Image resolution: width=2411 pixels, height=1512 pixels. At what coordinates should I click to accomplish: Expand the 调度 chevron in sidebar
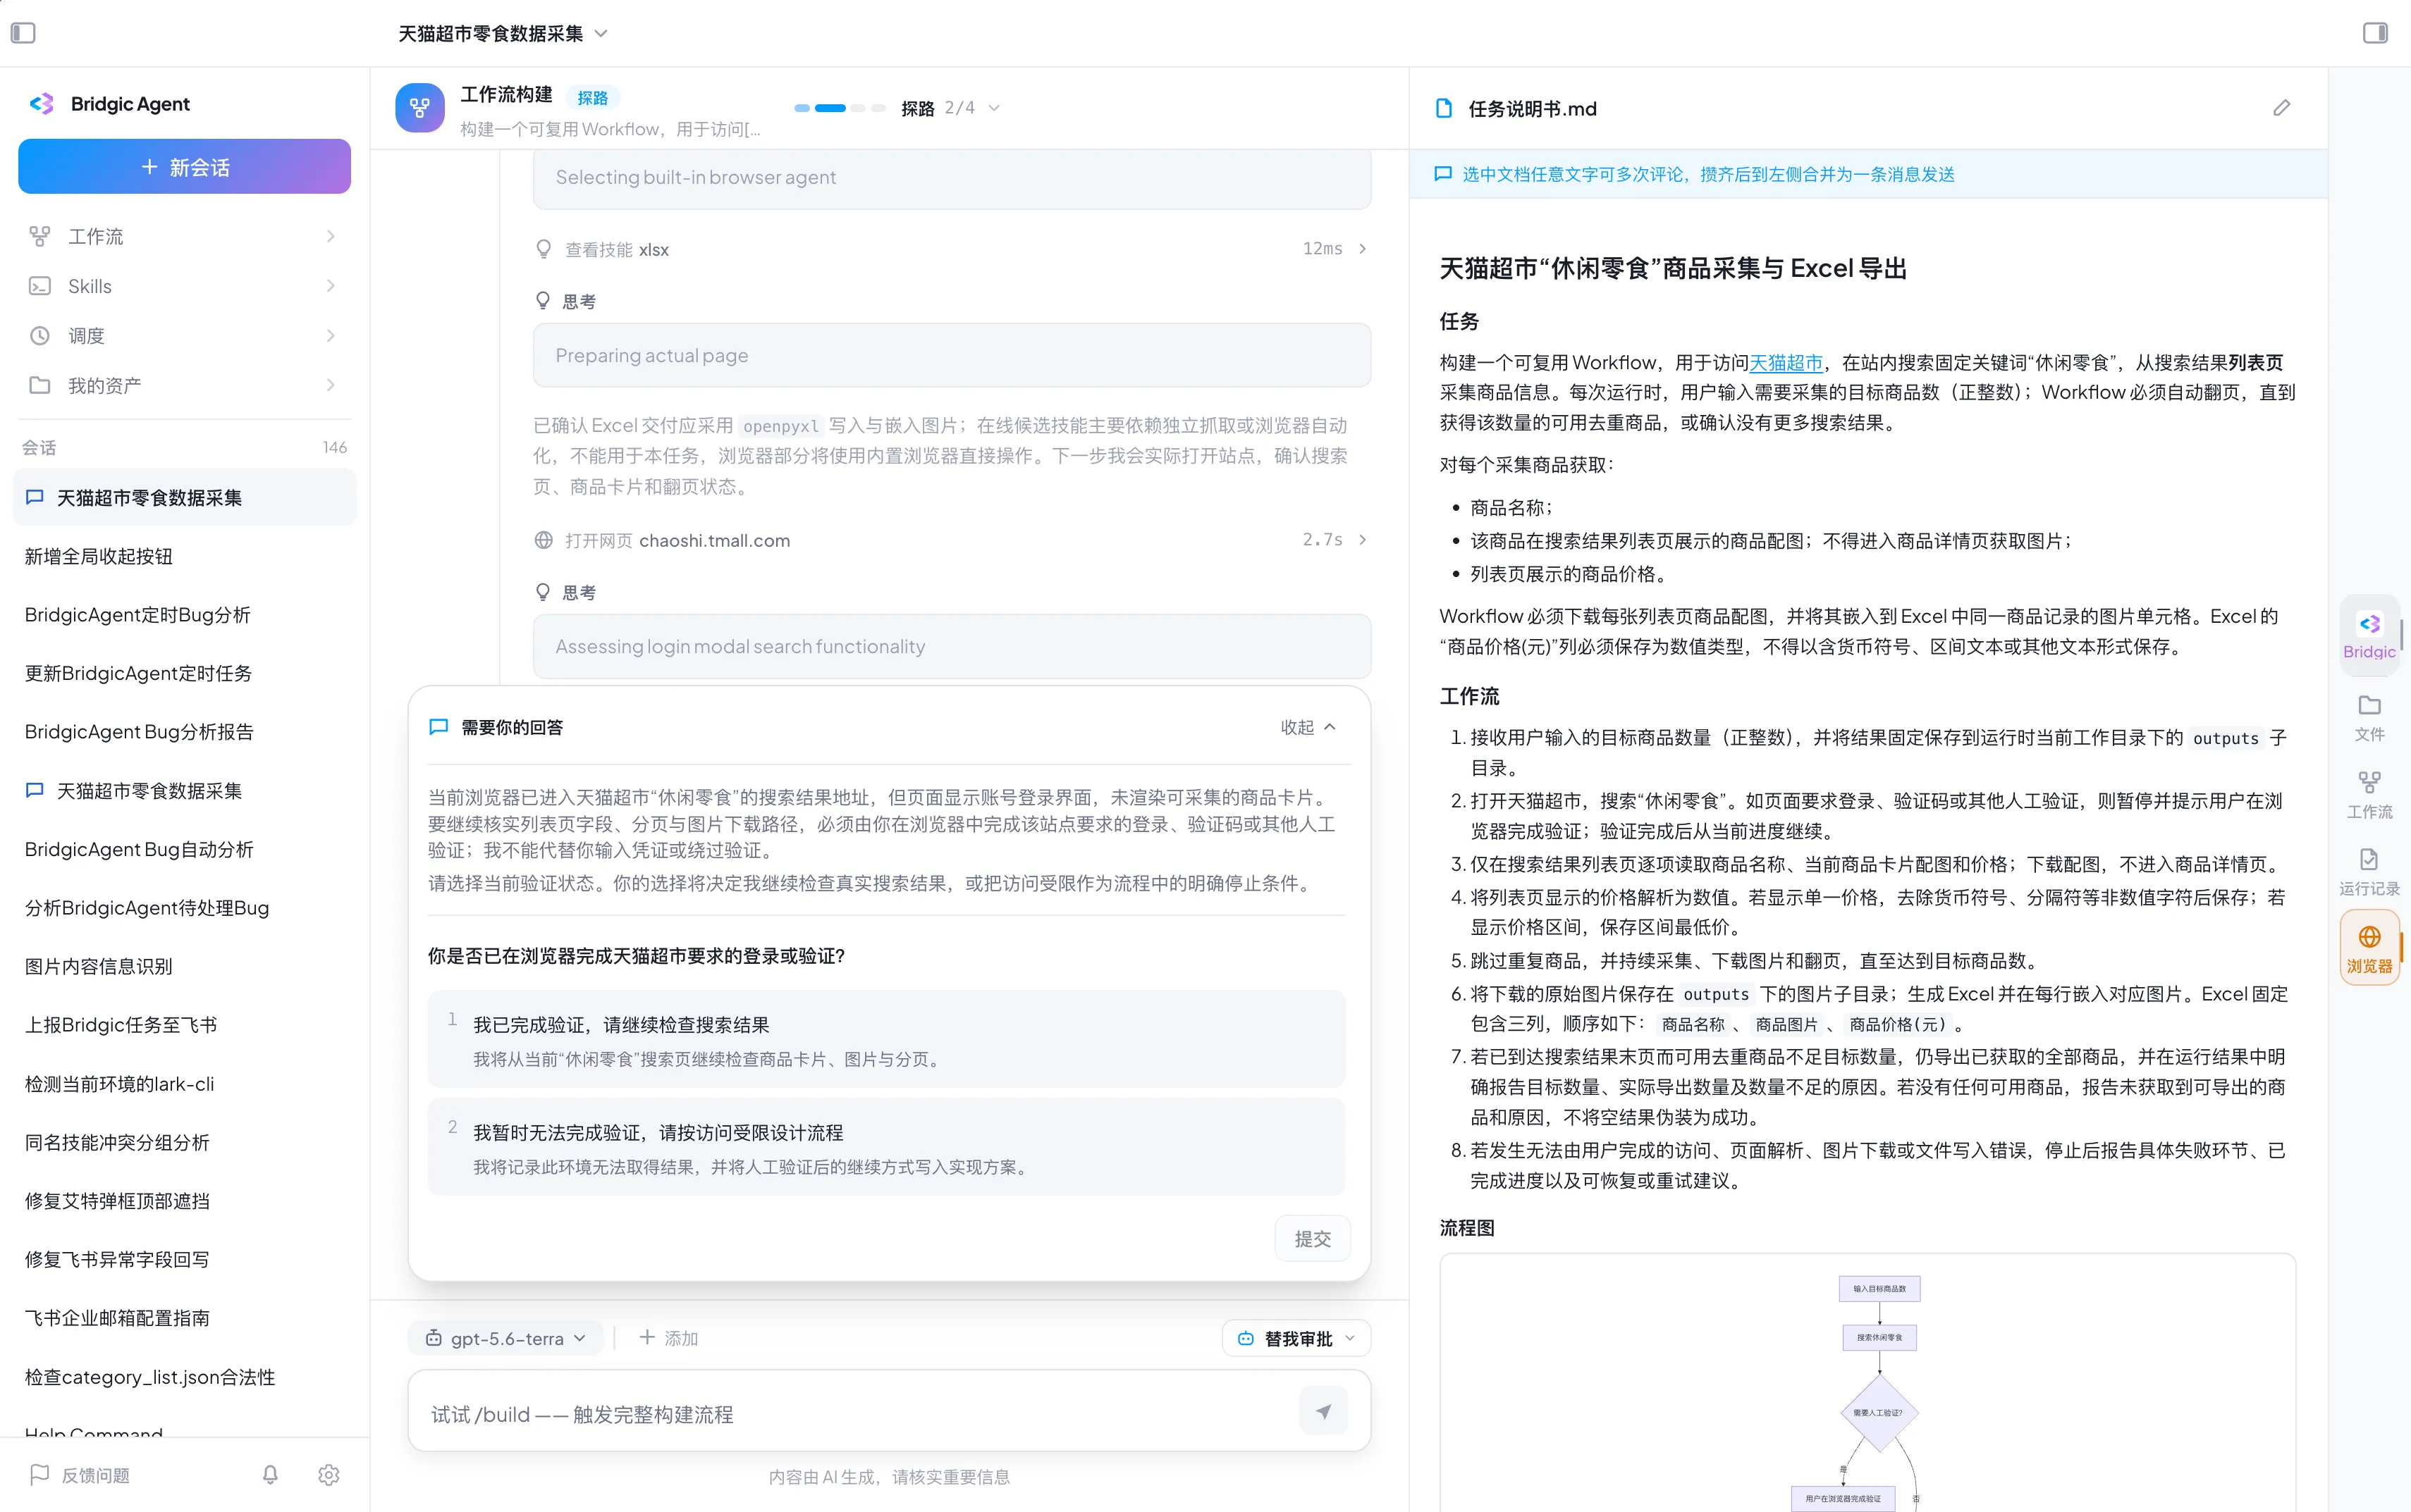331,336
